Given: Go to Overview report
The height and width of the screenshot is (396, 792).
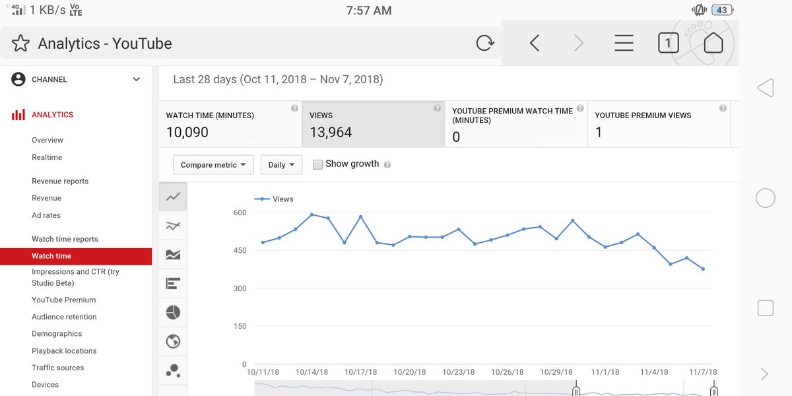Looking at the screenshot, I should (x=48, y=140).
